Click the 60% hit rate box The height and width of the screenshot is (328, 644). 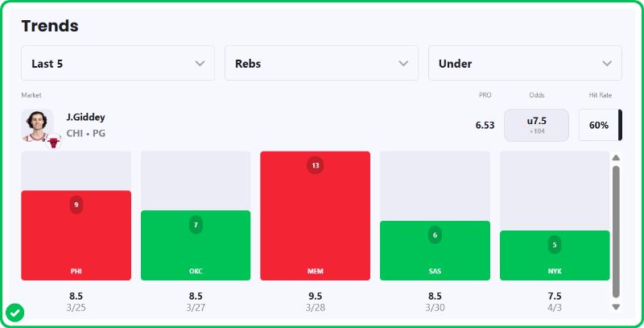click(x=599, y=125)
